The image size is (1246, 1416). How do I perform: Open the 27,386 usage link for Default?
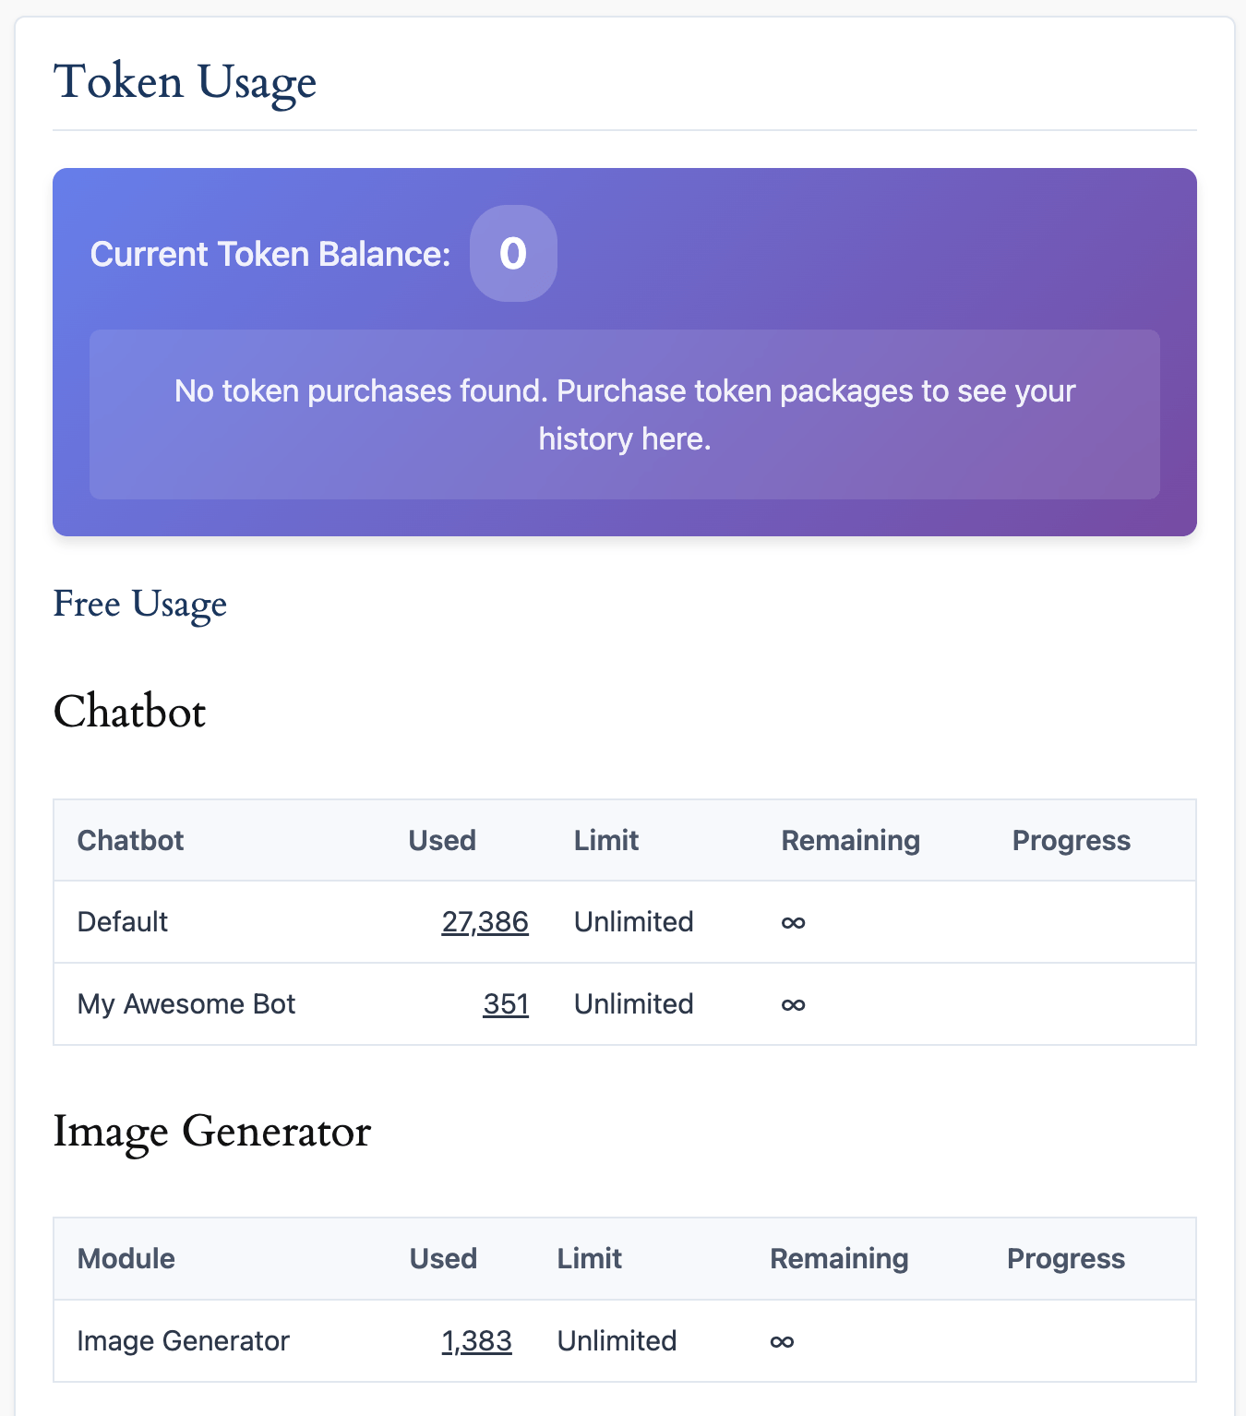(x=485, y=921)
